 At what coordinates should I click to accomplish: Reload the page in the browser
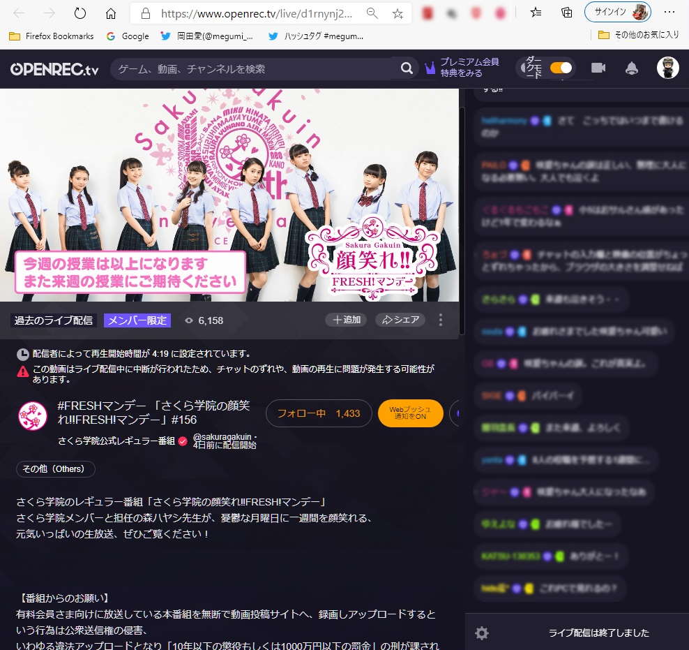coord(80,13)
